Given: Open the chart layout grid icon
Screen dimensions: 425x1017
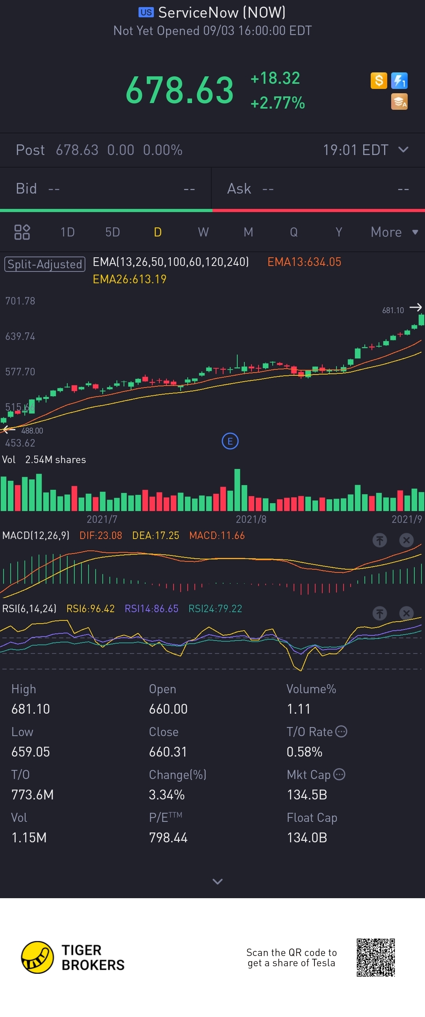Looking at the screenshot, I should 22,232.
